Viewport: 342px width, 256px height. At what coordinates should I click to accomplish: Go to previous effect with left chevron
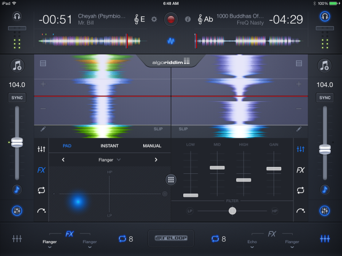[63, 159]
